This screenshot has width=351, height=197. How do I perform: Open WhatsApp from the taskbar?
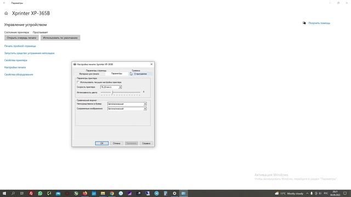click(x=40, y=193)
